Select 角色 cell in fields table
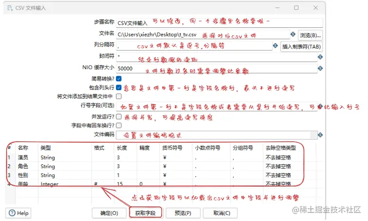Image resolution: width=368 pixels, height=221 pixels. tap(23, 166)
